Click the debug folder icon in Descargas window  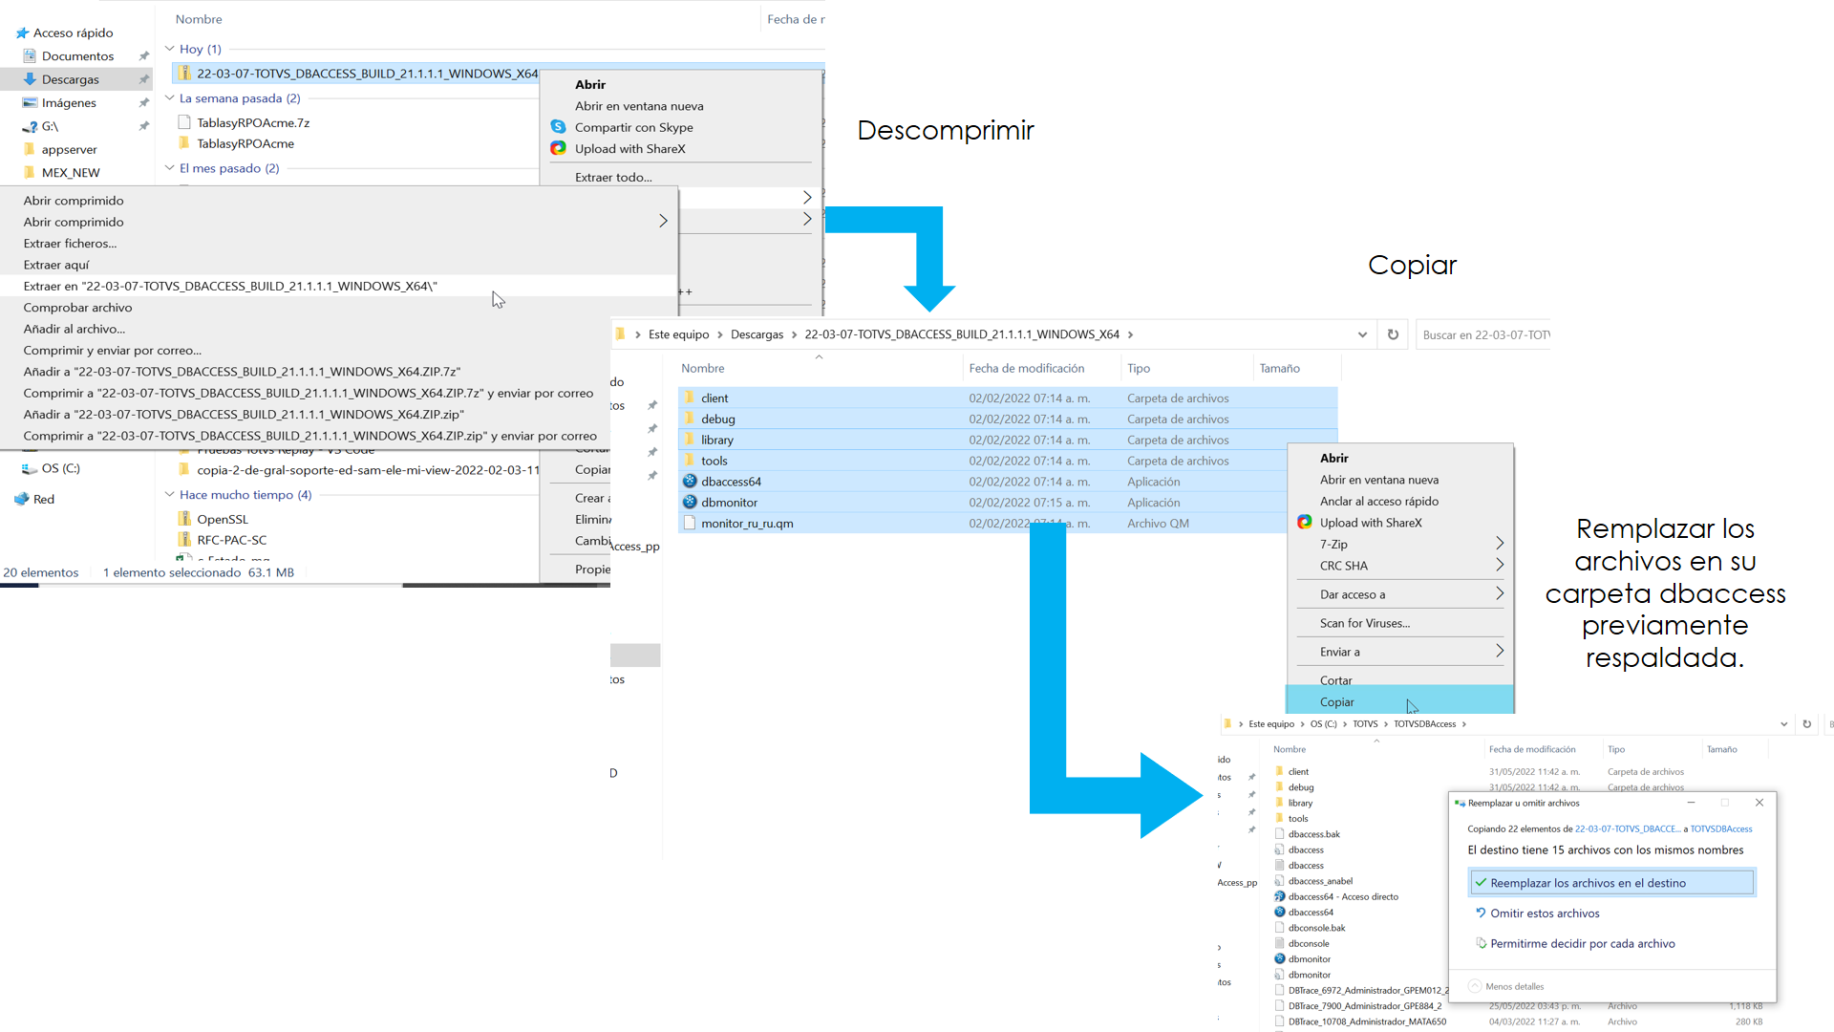pyautogui.click(x=690, y=419)
